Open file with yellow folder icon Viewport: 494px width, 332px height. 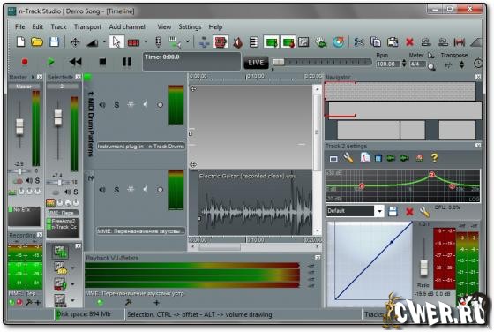[x=37, y=41]
